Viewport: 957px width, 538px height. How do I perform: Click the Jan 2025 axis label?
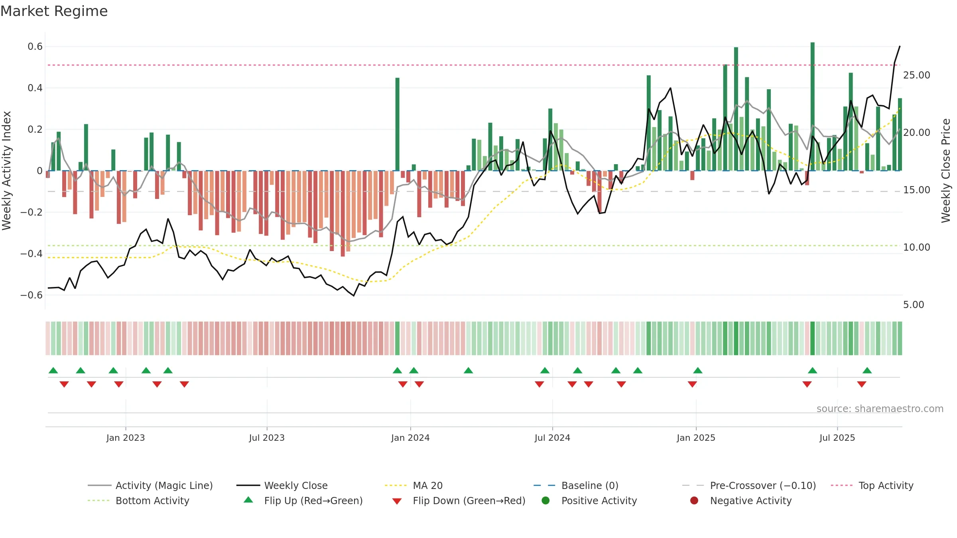click(696, 438)
